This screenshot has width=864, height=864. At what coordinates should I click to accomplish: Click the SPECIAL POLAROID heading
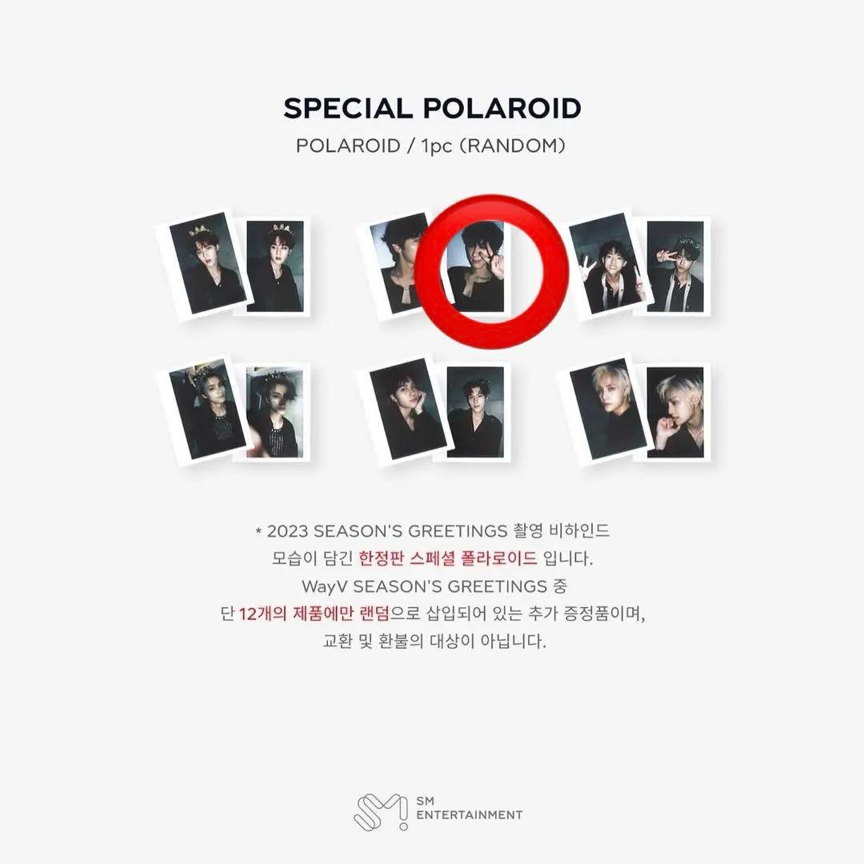pyautogui.click(x=432, y=108)
